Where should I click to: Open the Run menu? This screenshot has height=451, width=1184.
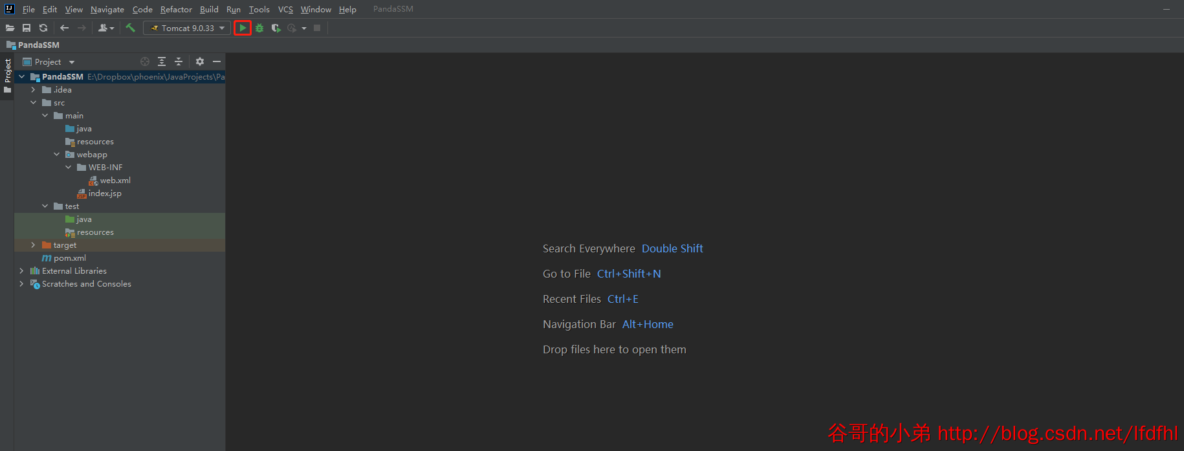[234, 9]
